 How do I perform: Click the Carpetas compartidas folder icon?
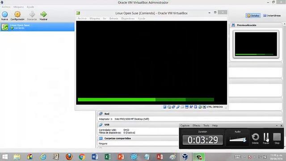101,138
